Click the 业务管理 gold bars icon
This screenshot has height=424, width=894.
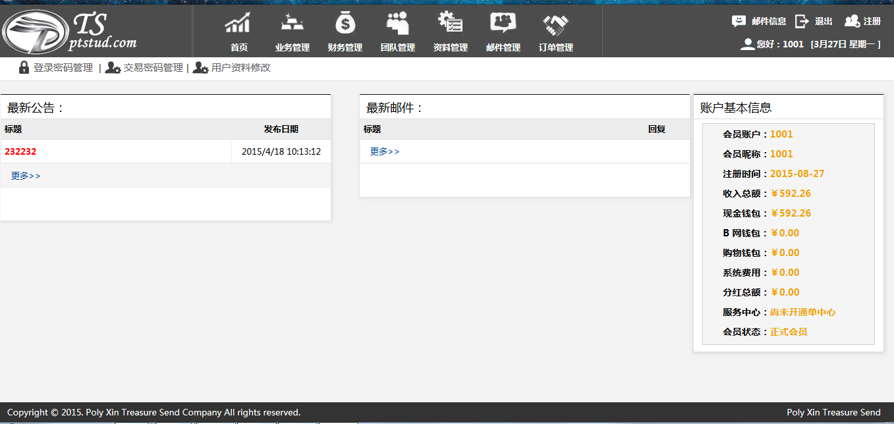pyautogui.click(x=292, y=24)
